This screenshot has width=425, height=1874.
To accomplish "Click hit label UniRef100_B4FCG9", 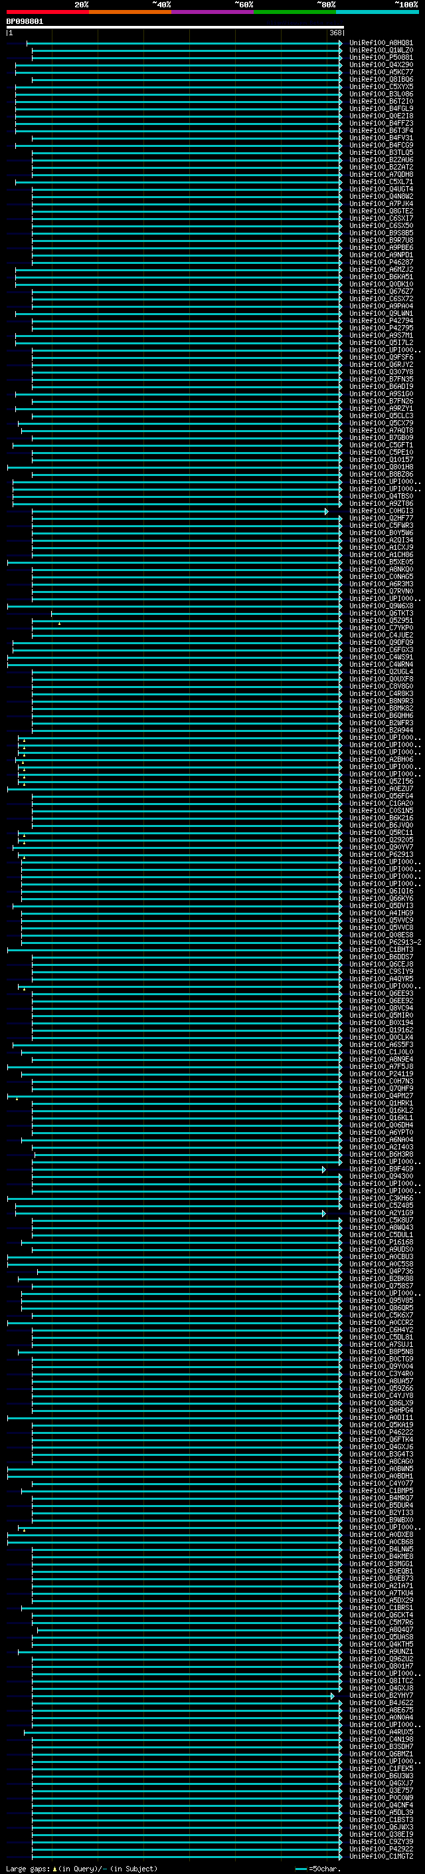I will point(381,145).
